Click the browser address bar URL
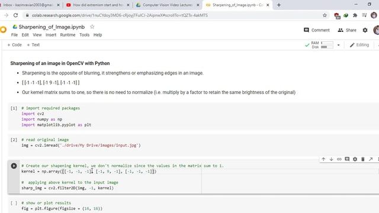379x213 pixels. click(120, 15)
